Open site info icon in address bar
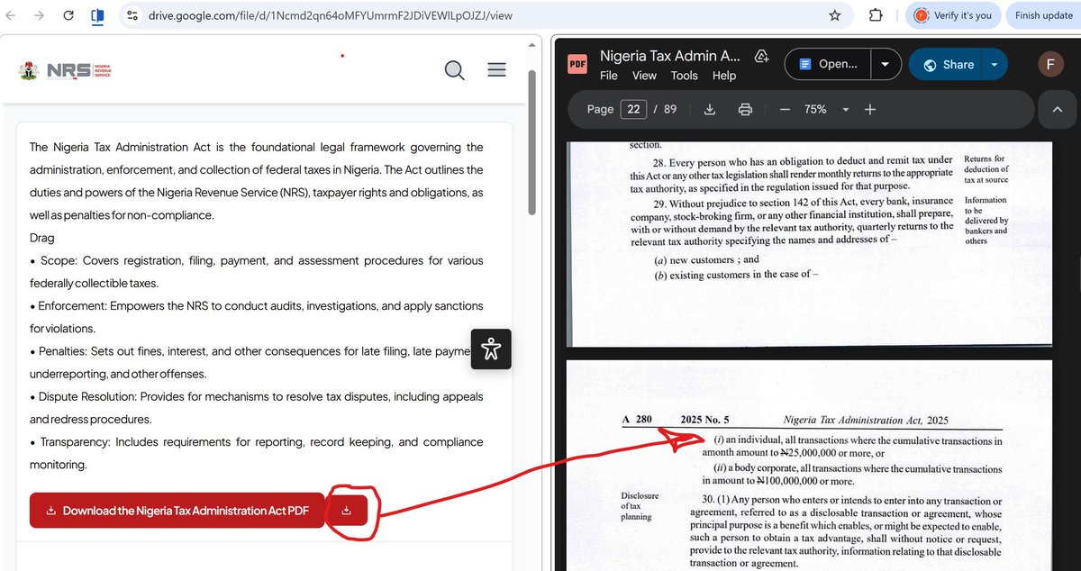Viewport: 1081px width, 571px height. 132,15
